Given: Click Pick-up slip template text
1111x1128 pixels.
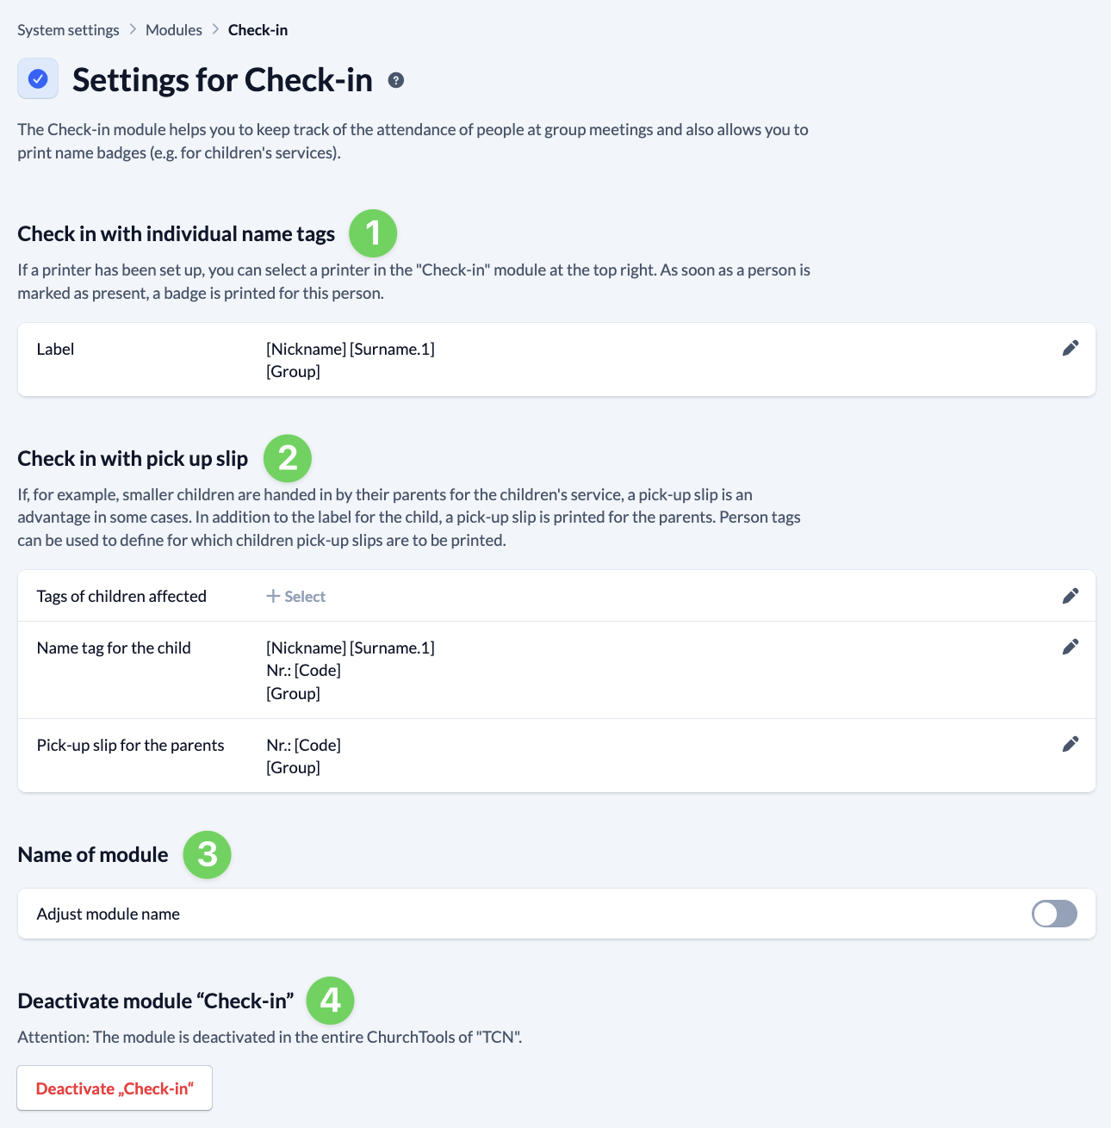Looking at the screenshot, I should 303,756.
